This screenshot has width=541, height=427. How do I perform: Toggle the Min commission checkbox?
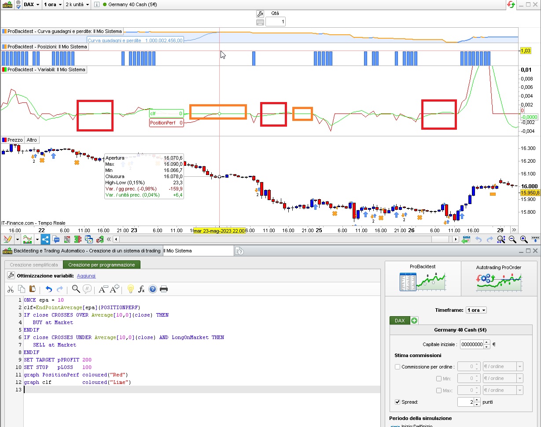coord(439,379)
